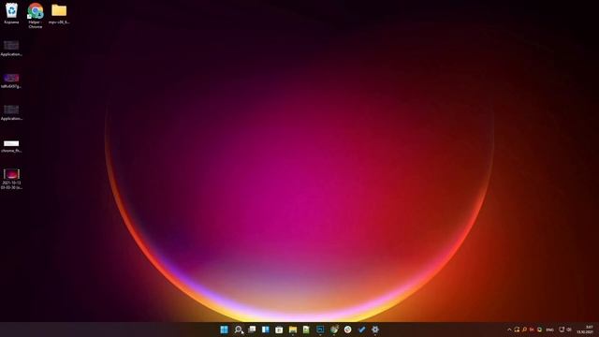Viewport: 599px width, 337px height.
Task: Open Task View on the taskbar
Action: point(252,330)
